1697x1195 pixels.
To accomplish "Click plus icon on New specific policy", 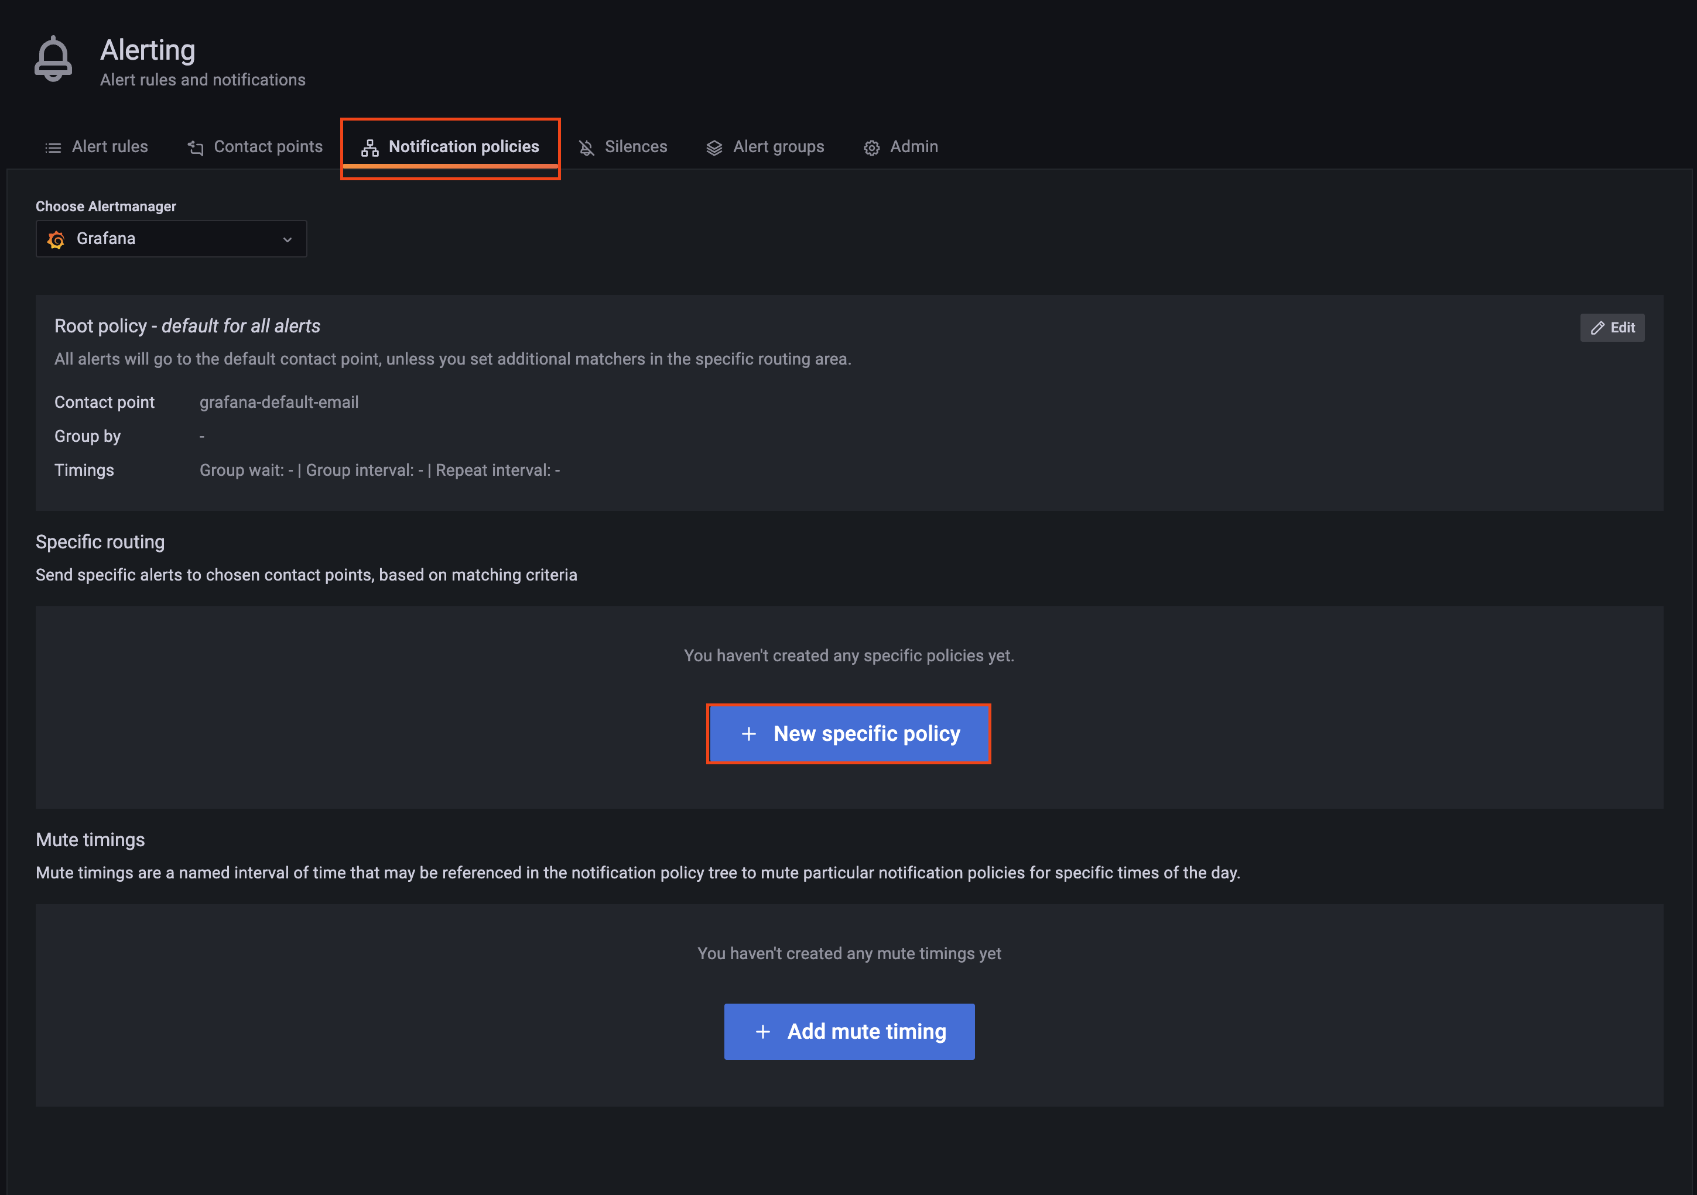I will (x=749, y=733).
